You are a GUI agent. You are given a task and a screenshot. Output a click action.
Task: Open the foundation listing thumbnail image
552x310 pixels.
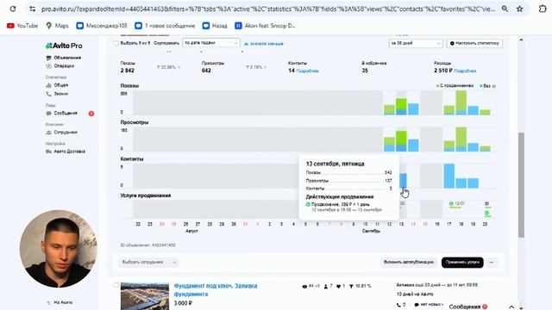pos(145,296)
